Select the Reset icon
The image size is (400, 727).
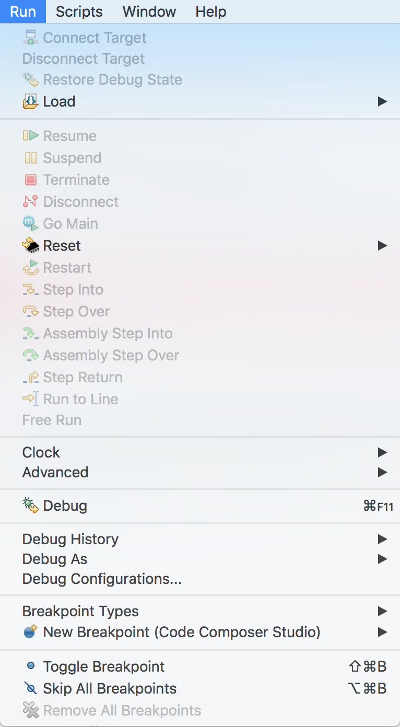tap(30, 245)
